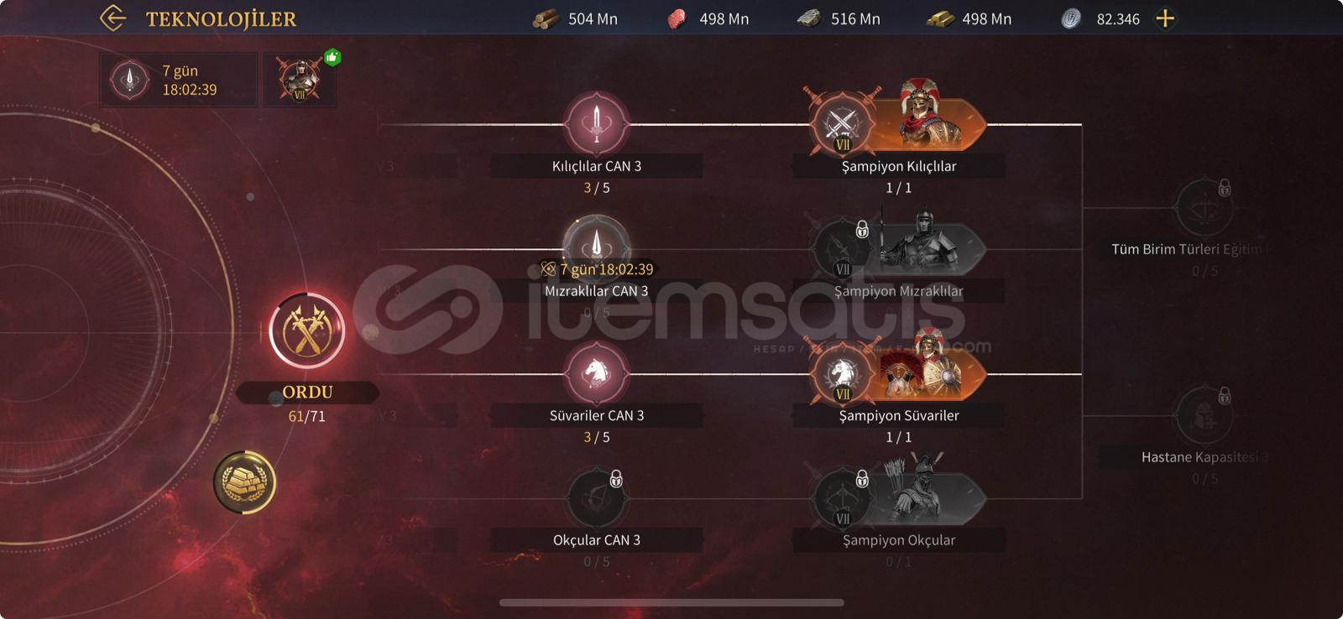Click the wood resource counter 504 Mn
The height and width of the screenshot is (619, 1343).
click(x=576, y=18)
